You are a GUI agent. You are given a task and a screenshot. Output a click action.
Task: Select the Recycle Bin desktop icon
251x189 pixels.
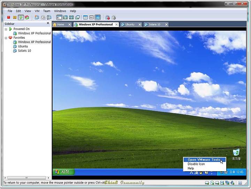pos(236,154)
